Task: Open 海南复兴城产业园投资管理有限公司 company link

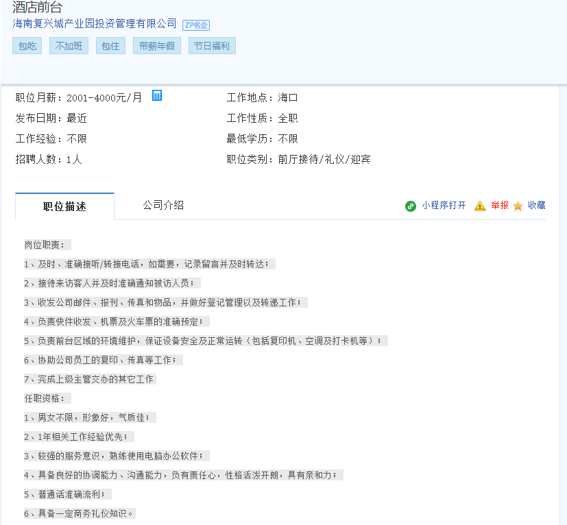Action: (x=95, y=24)
